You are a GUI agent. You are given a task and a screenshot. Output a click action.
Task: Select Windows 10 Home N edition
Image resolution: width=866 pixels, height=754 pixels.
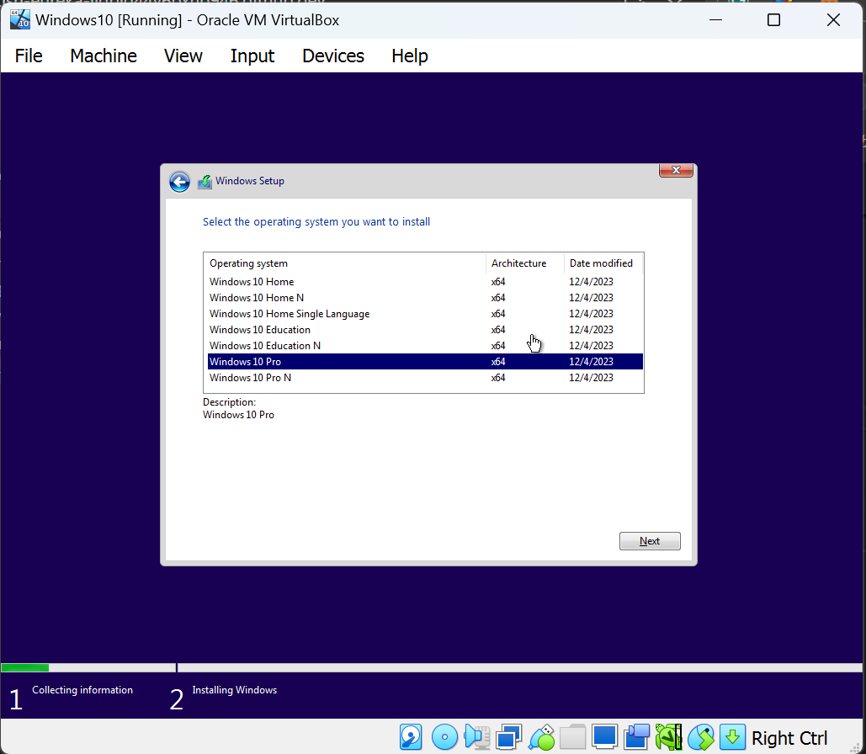[x=425, y=298]
